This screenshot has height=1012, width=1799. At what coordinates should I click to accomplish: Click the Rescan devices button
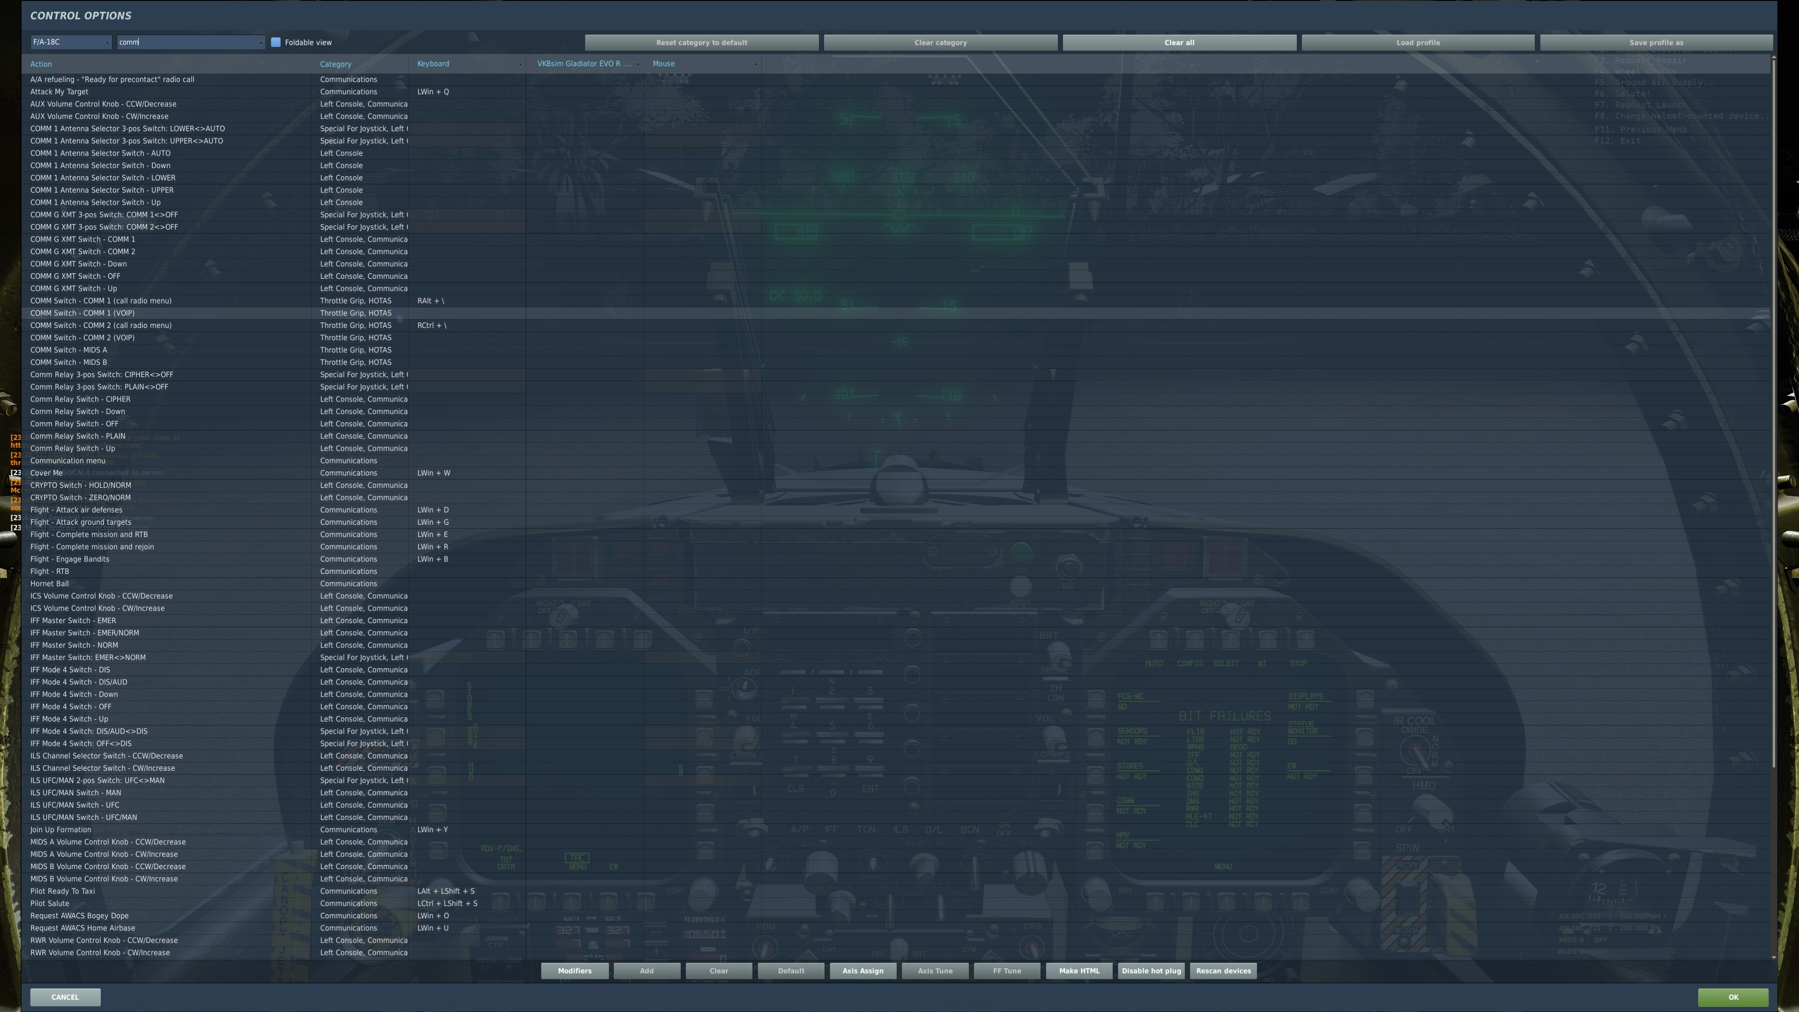[x=1224, y=971]
